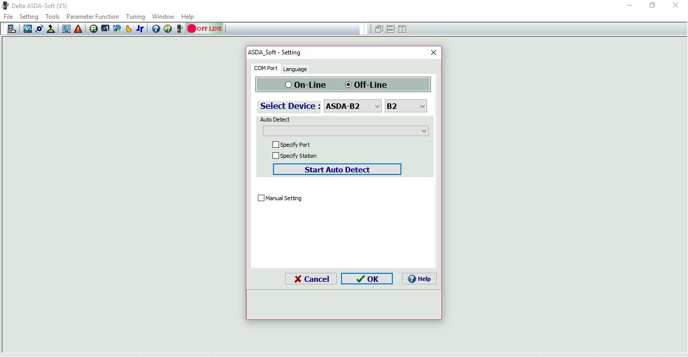Viewport: 688px width, 357px height.
Task: Restore down the Delta ASDA-Soft window
Action: pos(652,5)
